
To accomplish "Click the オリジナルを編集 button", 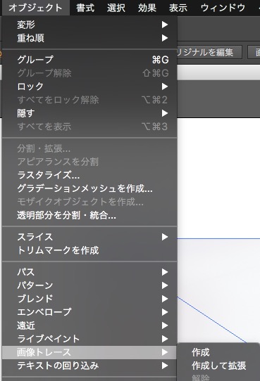I will pyautogui.click(x=209, y=52).
